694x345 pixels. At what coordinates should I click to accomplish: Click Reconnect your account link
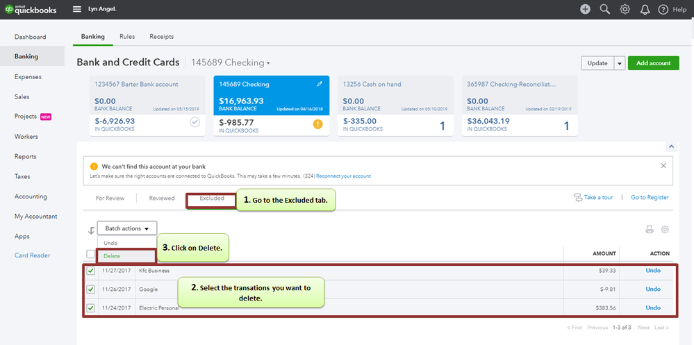[343, 176]
